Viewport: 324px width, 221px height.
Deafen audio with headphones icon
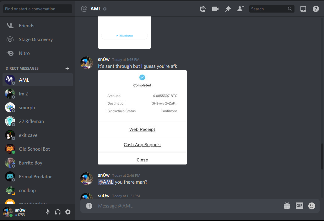tap(58, 212)
